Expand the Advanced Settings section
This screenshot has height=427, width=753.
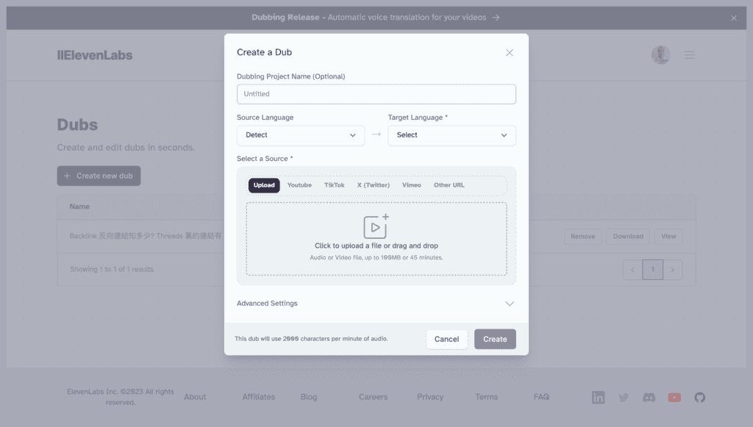click(376, 304)
